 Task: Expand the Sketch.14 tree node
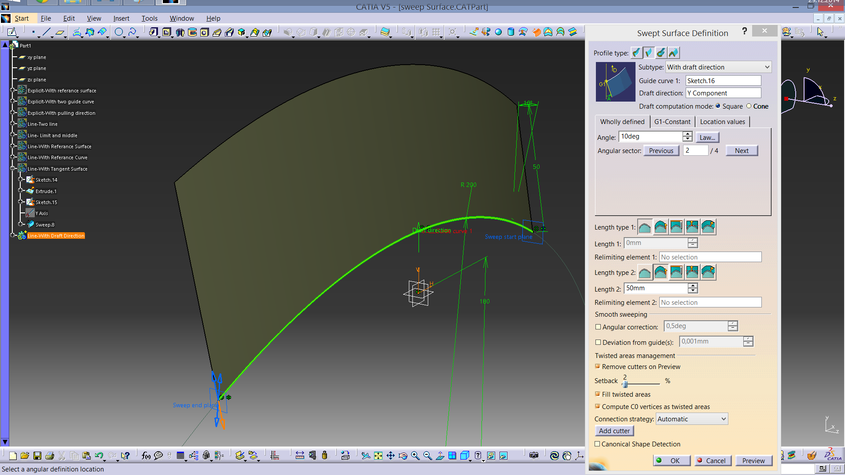click(x=20, y=179)
